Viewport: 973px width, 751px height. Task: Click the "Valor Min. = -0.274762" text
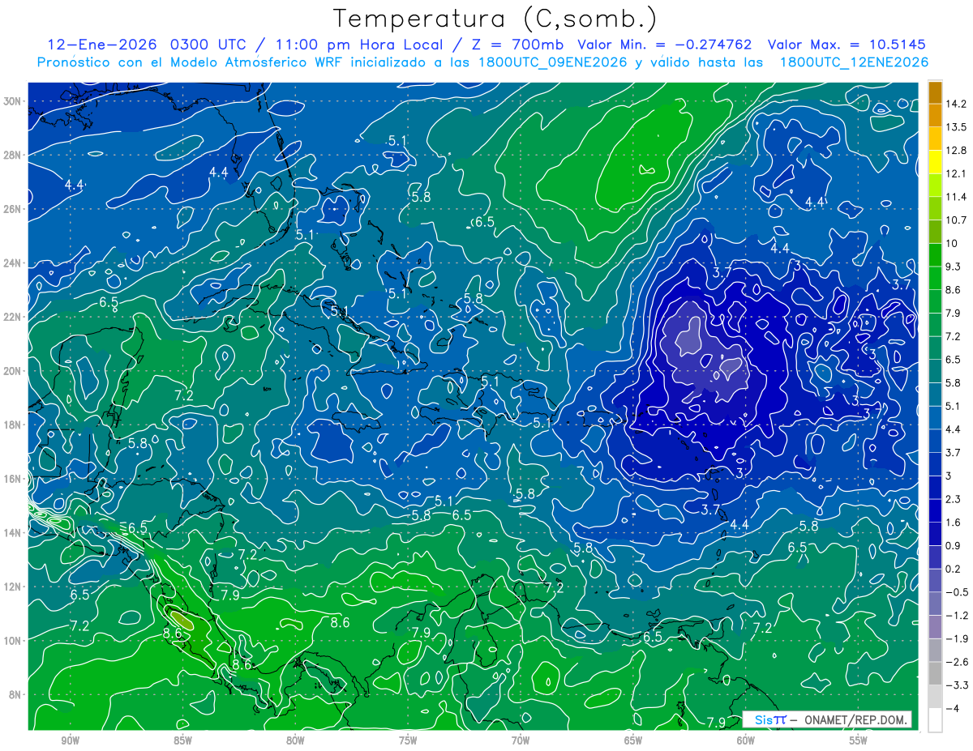tap(664, 45)
